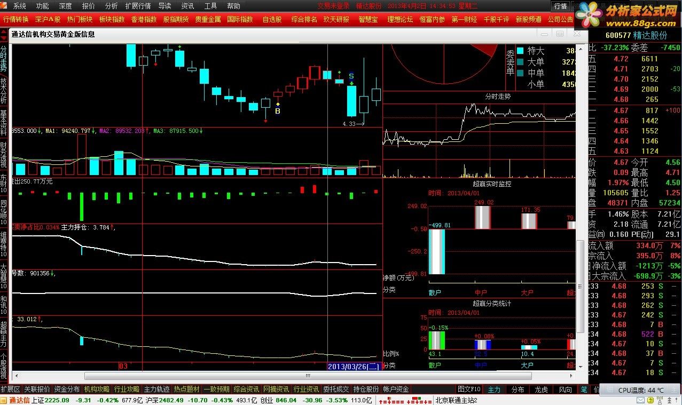Open the 工具 menu
Viewport: 682px width, 405px height.
pyautogui.click(x=210, y=6)
